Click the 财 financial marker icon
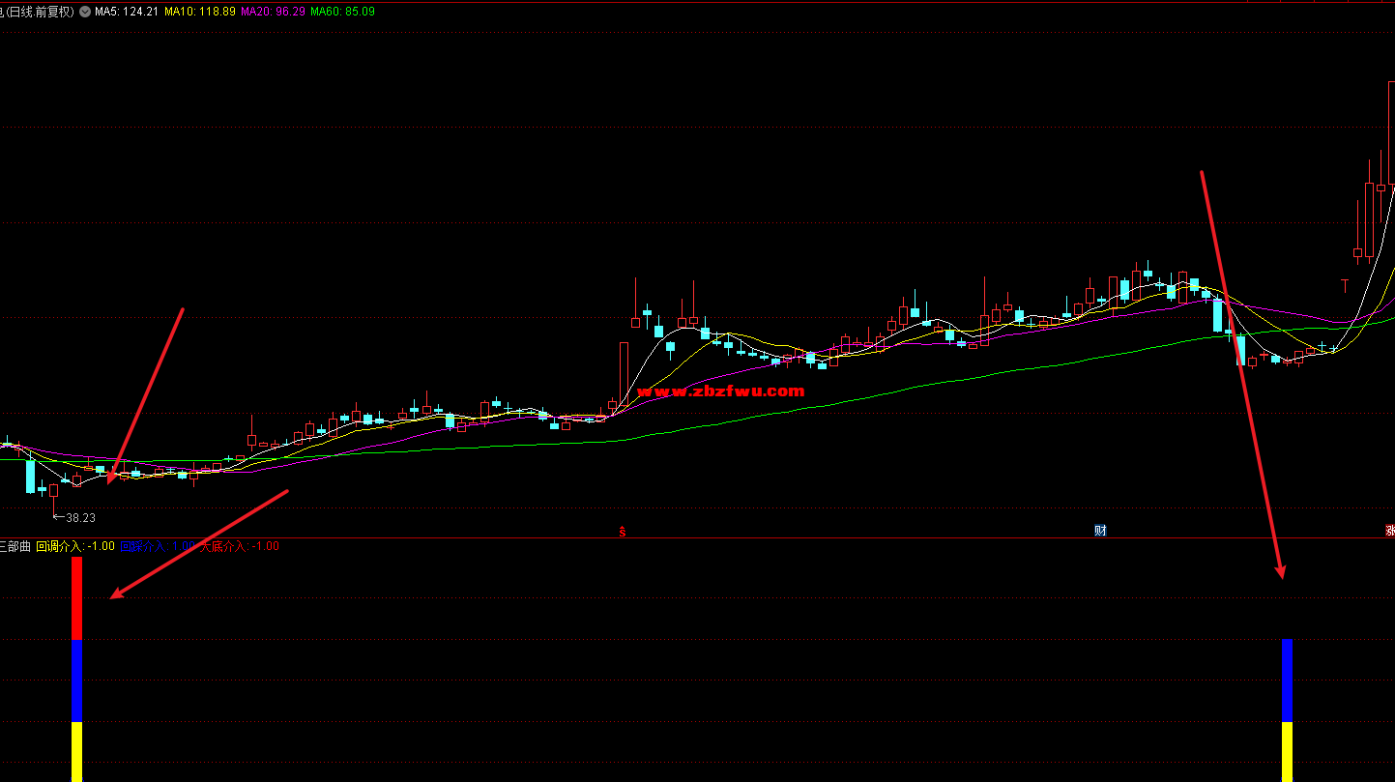 click(1100, 531)
